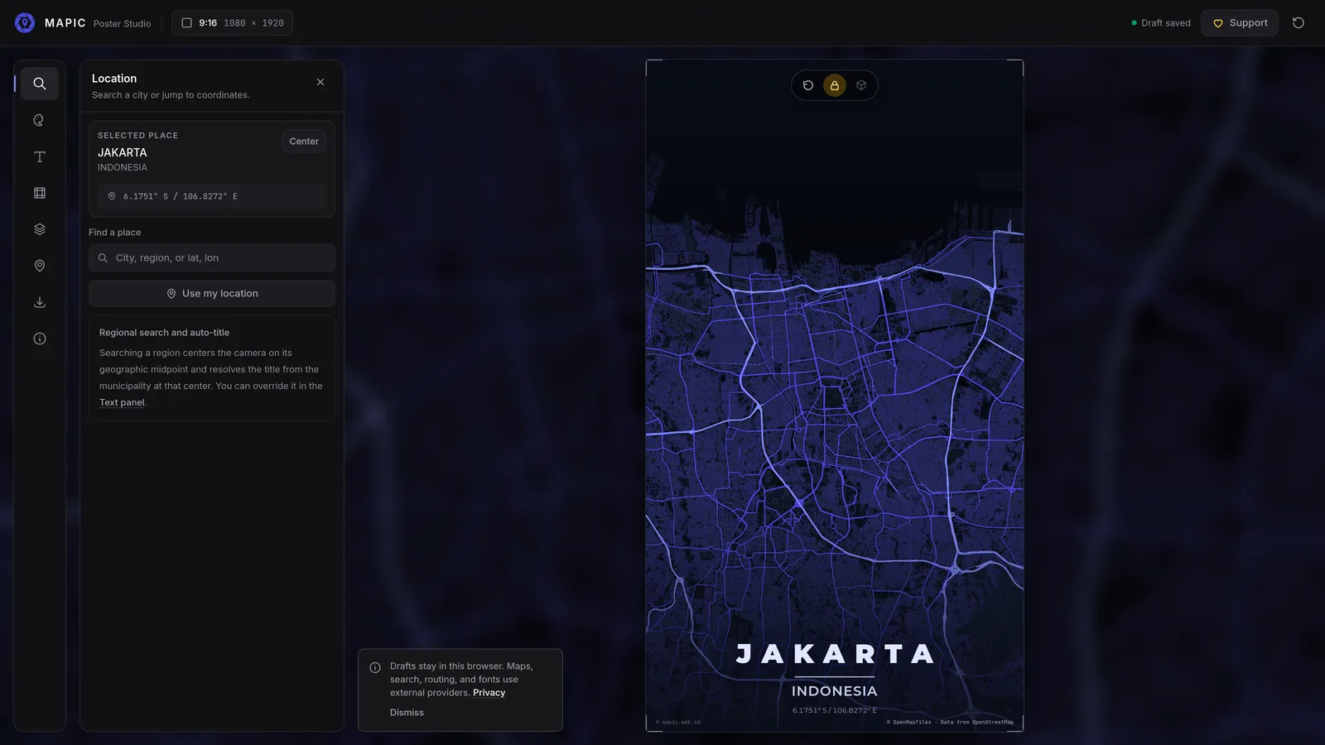Image resolution: width=1325 pixels, height=745 pixels.
Task: Reset map view using rotate icon on poster
Action: 808,85
